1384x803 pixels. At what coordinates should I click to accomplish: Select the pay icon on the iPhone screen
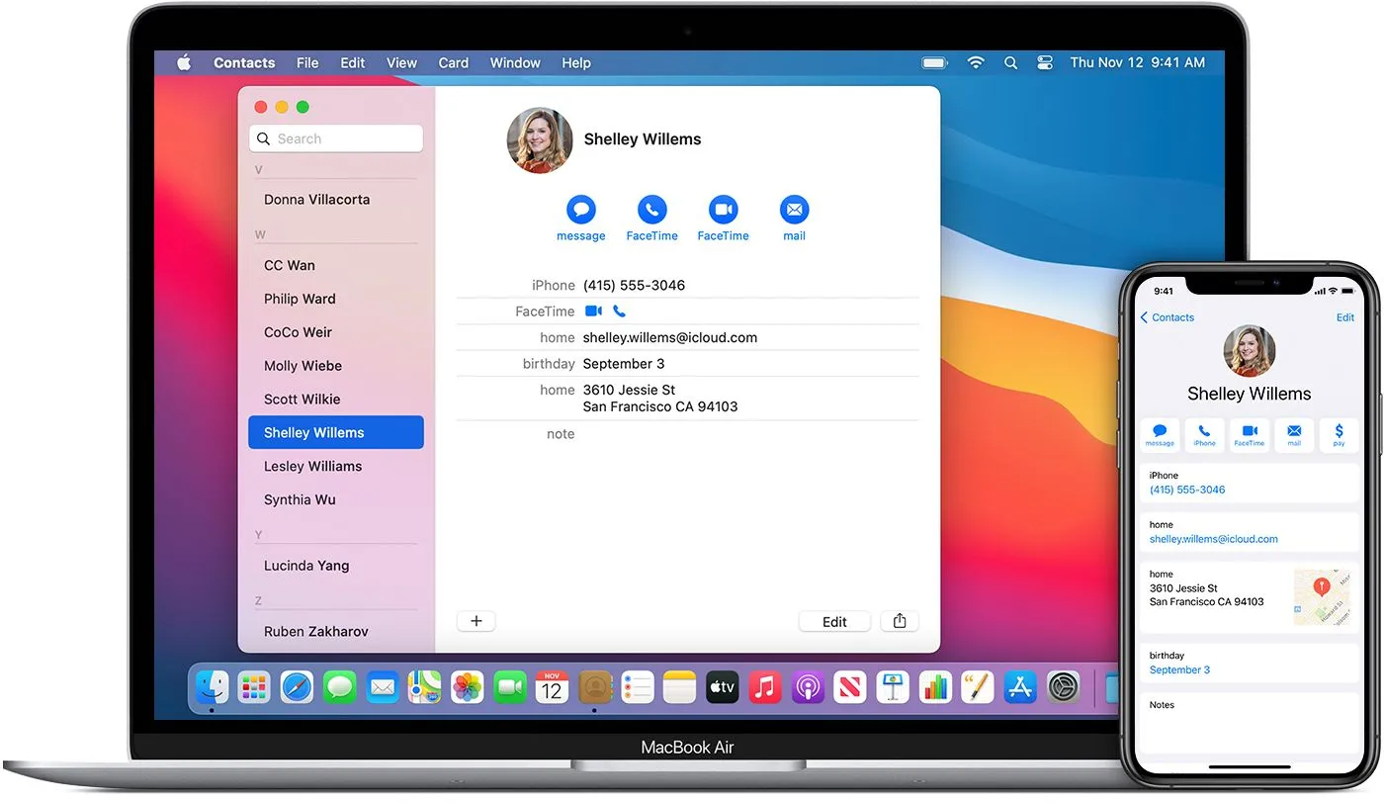[x=1340, y=435]
